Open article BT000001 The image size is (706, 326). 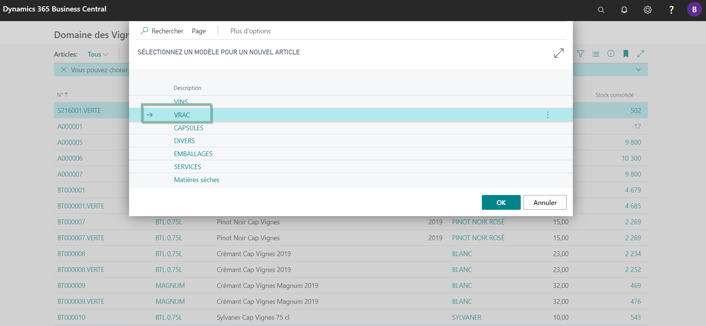click(71, 190)
